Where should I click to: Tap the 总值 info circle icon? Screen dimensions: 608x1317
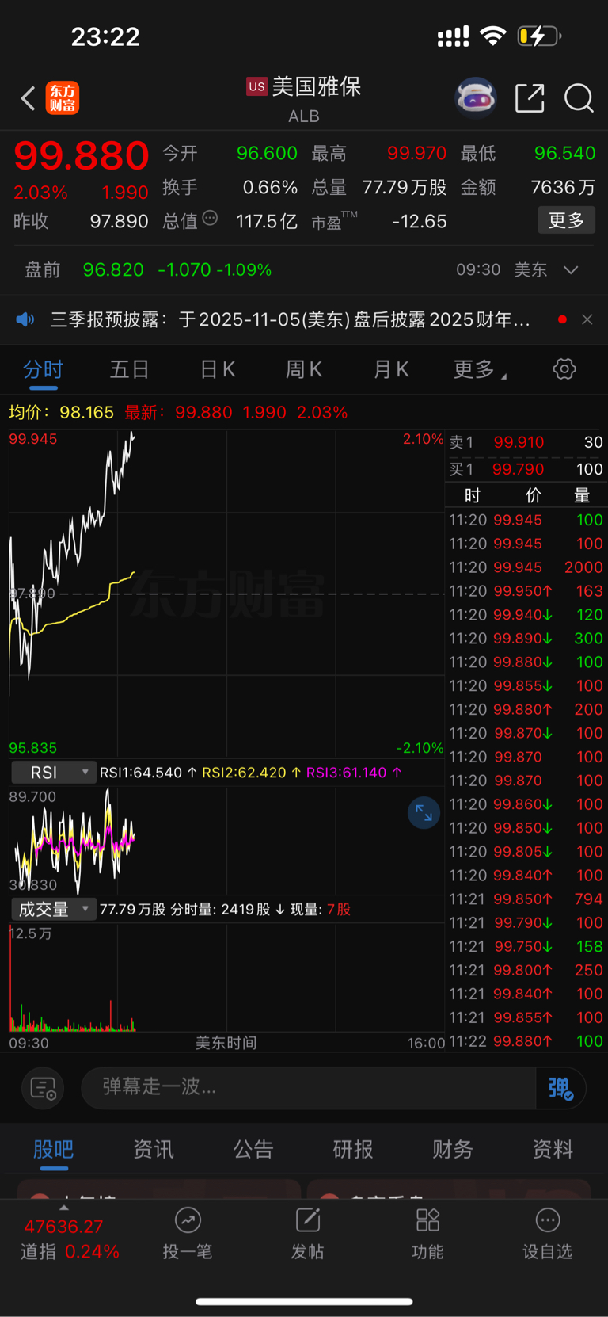click(x=210, y=218)
